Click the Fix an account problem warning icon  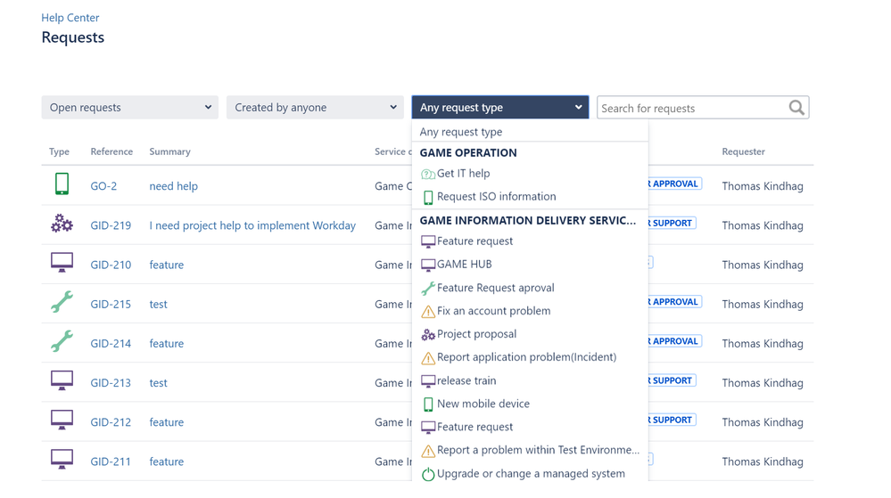[428, 312]
